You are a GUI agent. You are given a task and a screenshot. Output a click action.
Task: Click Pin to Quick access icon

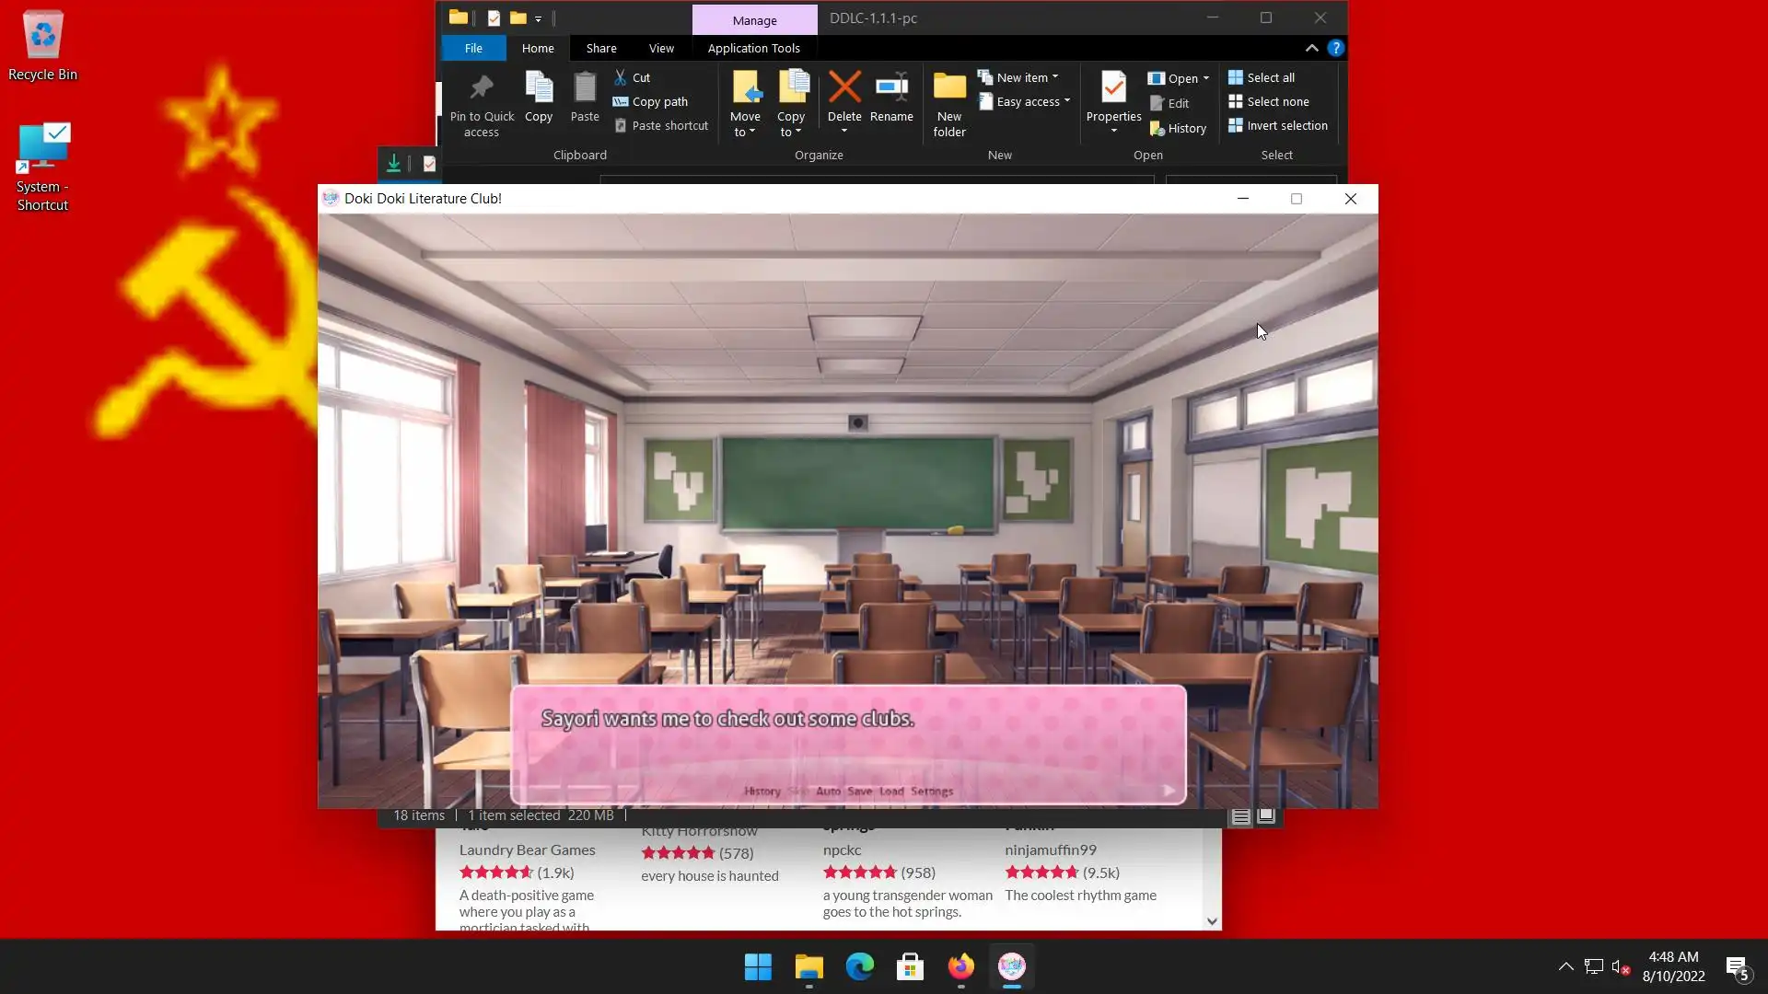(x=482, y=88)
